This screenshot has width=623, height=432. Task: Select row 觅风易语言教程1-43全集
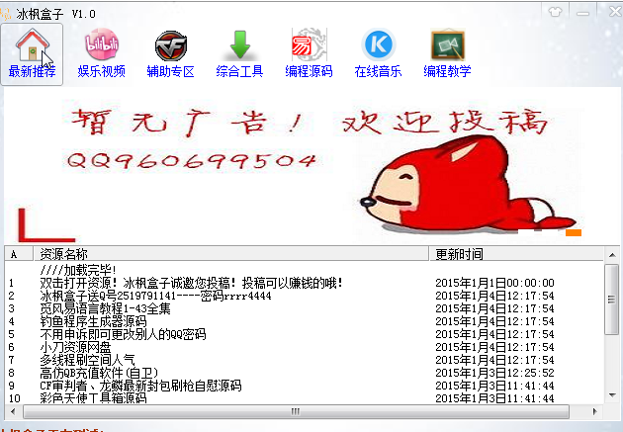point(305,308)
